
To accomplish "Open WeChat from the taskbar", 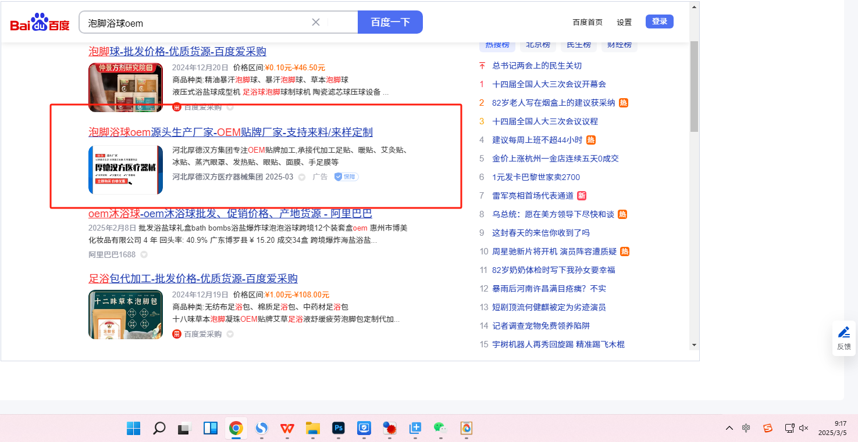I will point(440,429).
